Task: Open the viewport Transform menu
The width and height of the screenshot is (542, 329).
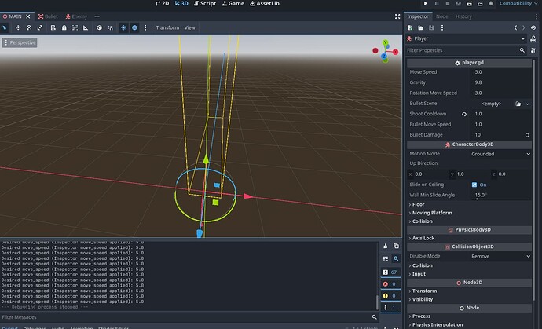Action: click(x=167, y=27)
